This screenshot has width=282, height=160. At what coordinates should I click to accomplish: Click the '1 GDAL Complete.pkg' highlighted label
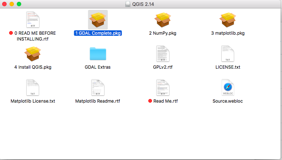coord(98,33)
